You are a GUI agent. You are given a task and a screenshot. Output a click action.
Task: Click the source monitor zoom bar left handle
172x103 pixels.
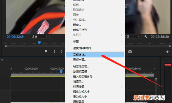(x=6, y=46)
